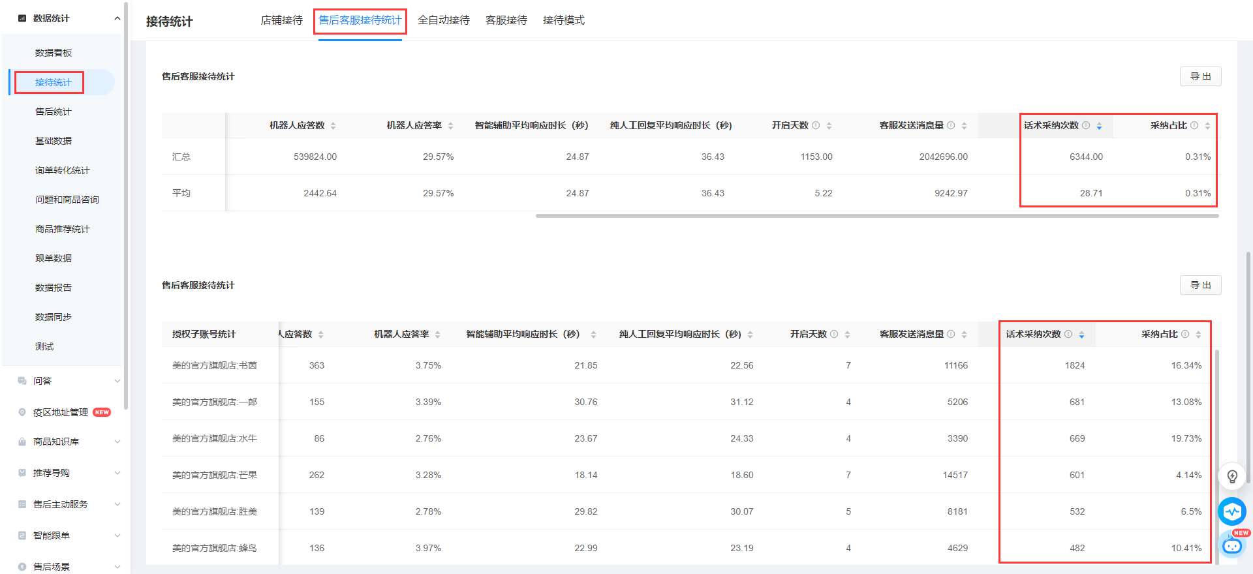This screenshot has width=1253, height=574.
Task: Open 商品推荐统计 in sidebar
Action: [63, 229]
